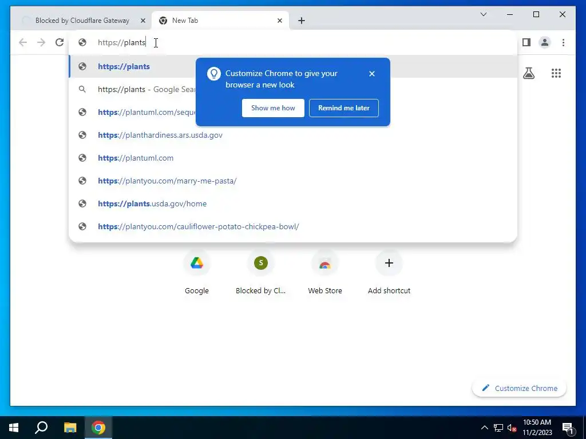Add a new browser tab
This screenshot has width=586, height=439.
[302, 21]
